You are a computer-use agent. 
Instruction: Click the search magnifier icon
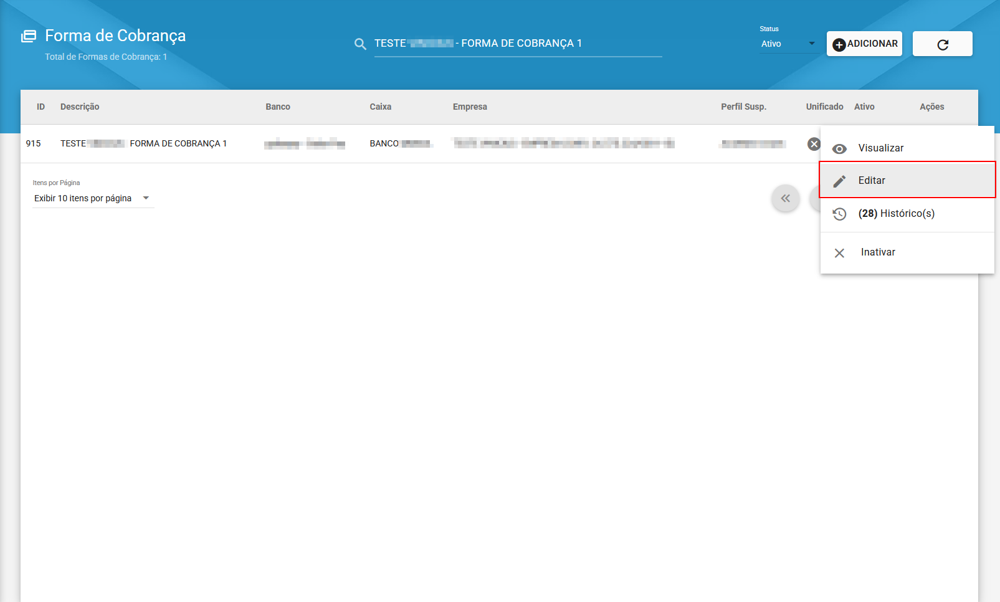[360, 44]
